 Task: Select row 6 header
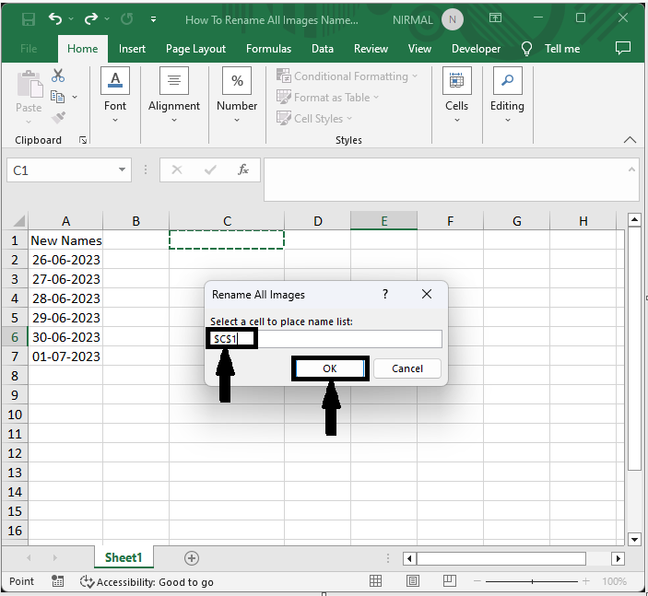point(15,337)
